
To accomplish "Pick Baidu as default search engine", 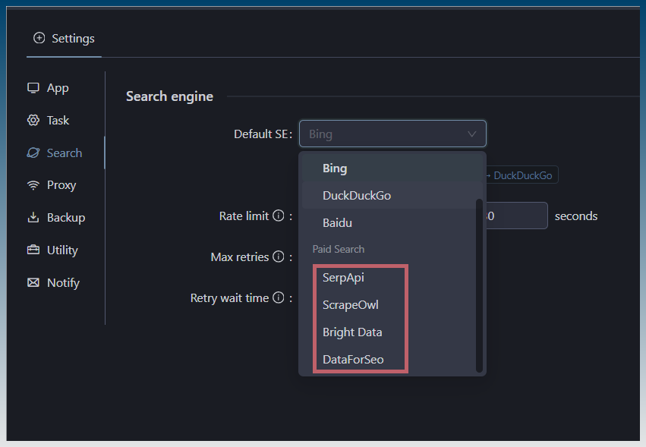I will [337, 223].
